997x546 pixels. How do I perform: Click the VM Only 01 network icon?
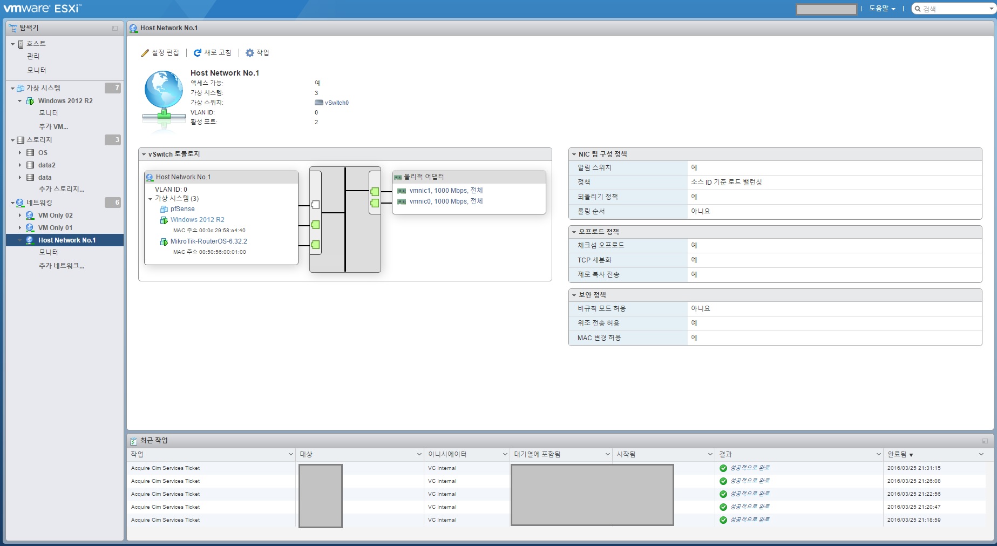pos(30,228)
